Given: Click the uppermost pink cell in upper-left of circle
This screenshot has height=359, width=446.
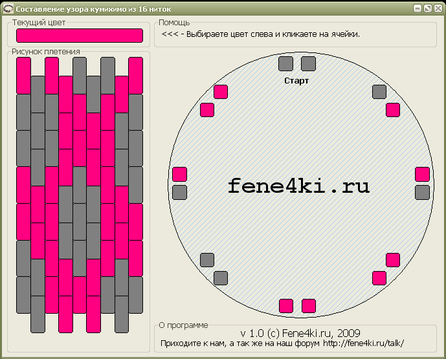Looking at the screenshot, I should coord(221,92).
